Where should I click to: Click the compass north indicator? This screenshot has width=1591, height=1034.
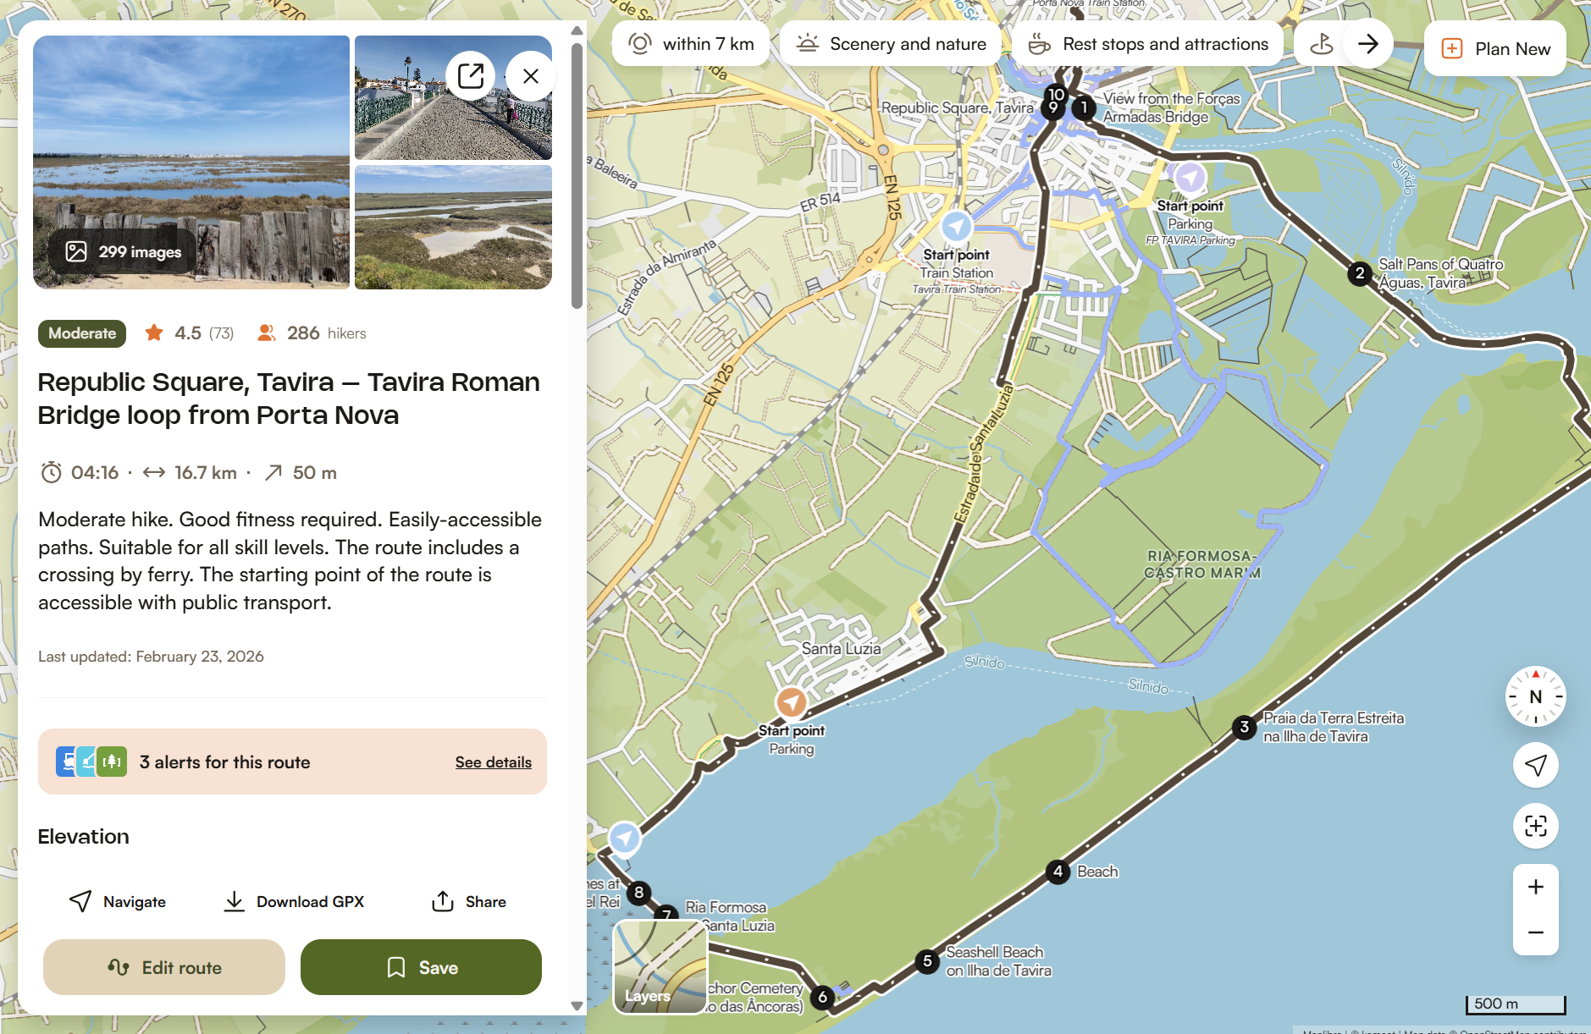click(x=1535, y=697)
